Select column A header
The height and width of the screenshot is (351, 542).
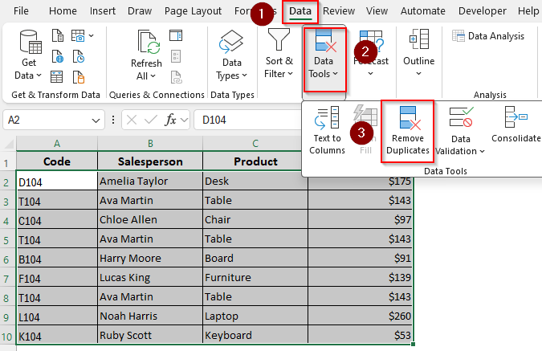click(x=57, y=143)
